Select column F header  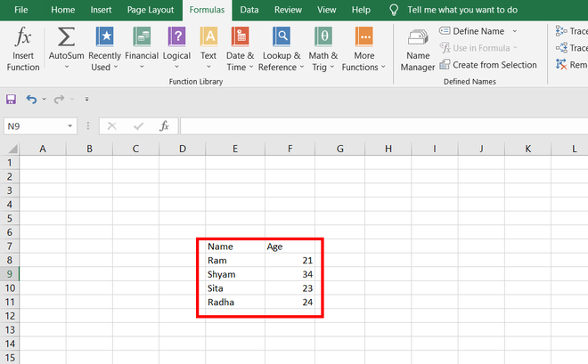point(290,149)
